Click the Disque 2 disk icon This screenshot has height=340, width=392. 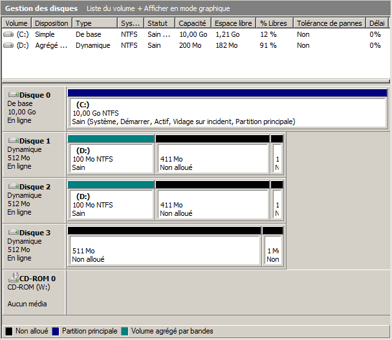13,187
